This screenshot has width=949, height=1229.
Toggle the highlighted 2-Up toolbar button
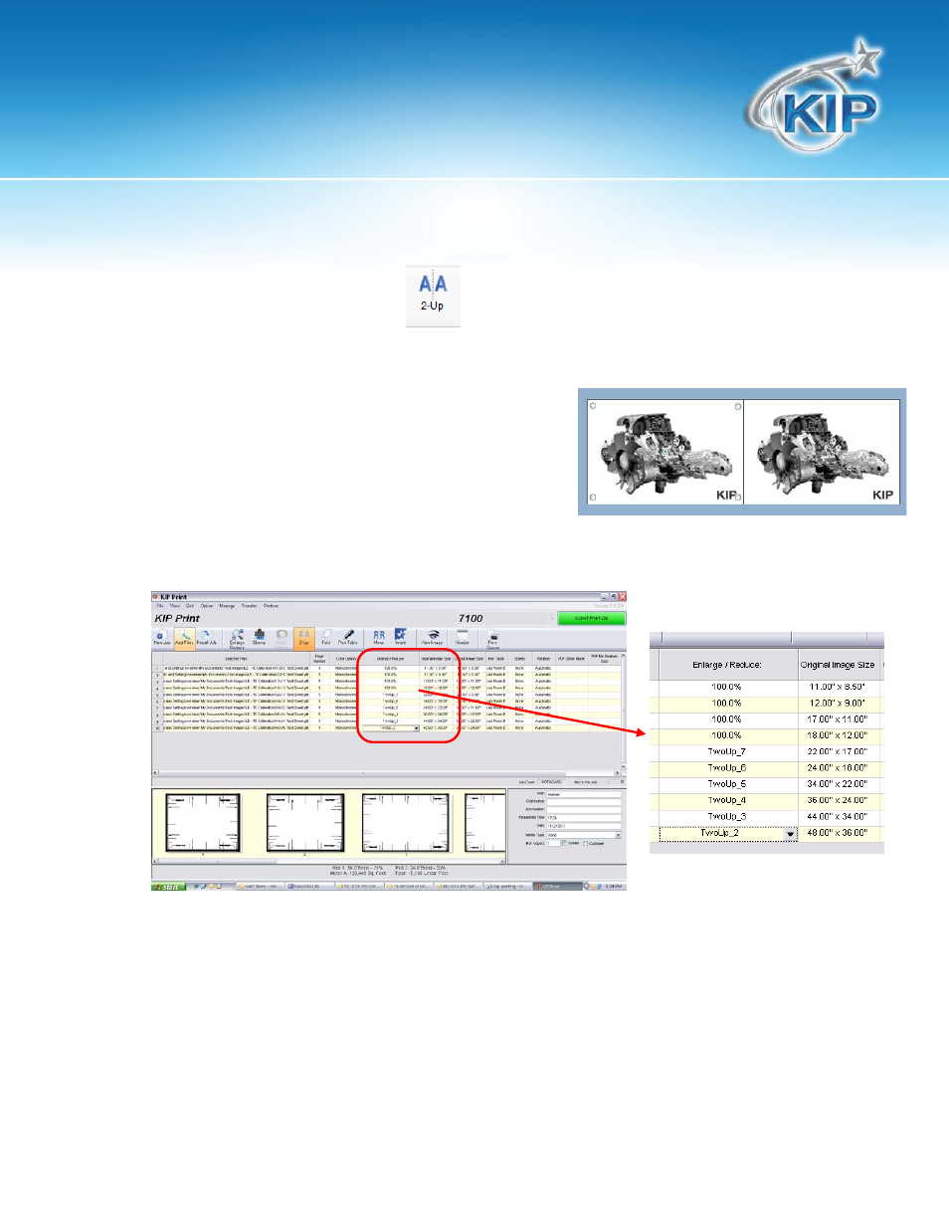[303, 638]
